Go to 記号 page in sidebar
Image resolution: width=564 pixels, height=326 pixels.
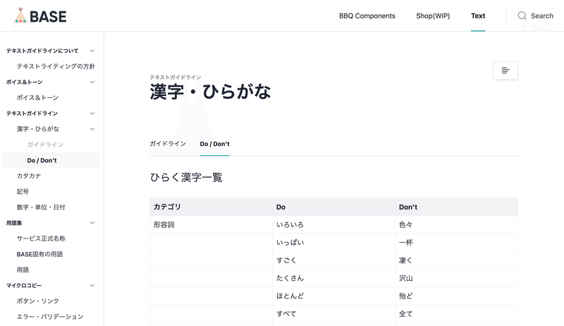[23, 191]
